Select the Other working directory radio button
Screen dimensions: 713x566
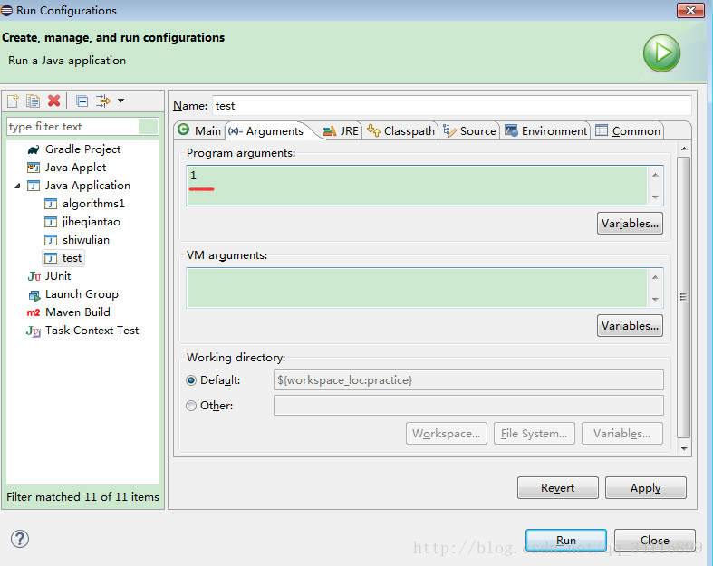click(191, 406)
